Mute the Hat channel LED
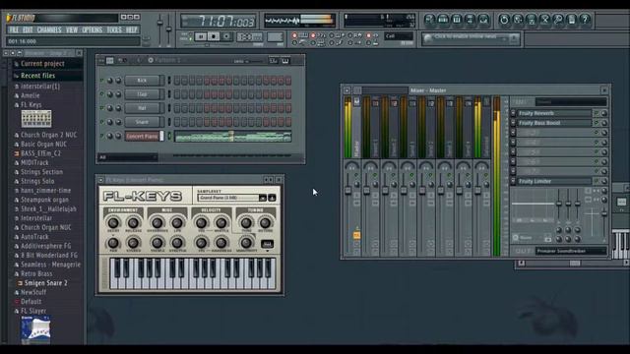 101,108
